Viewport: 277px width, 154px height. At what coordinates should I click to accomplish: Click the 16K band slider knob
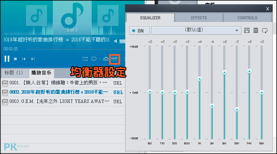[262, 92]
